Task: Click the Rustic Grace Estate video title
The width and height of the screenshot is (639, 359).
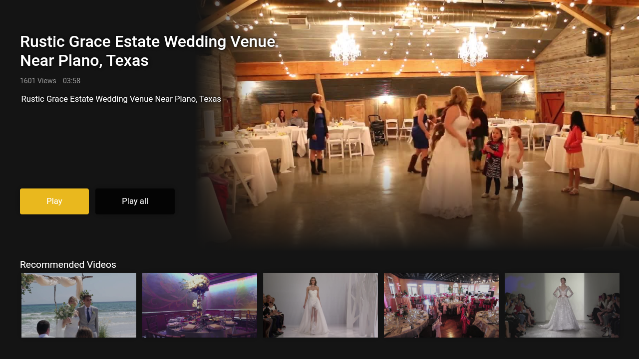Action: [148, 51]
